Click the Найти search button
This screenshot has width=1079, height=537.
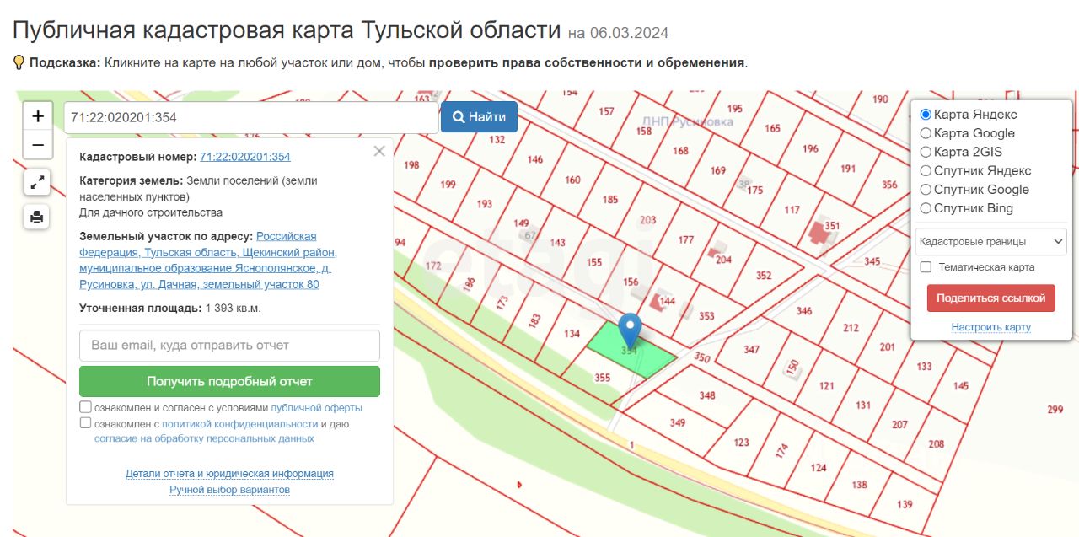[479, 117]
